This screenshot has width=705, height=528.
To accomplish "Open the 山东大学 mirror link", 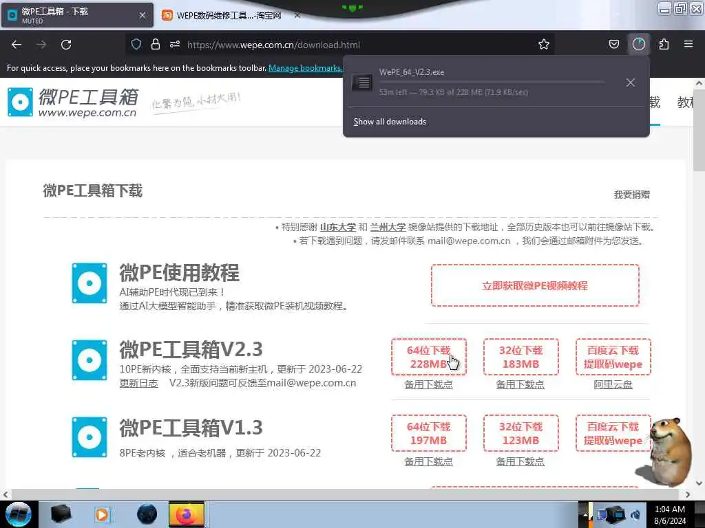I will (x=337, y=227).
